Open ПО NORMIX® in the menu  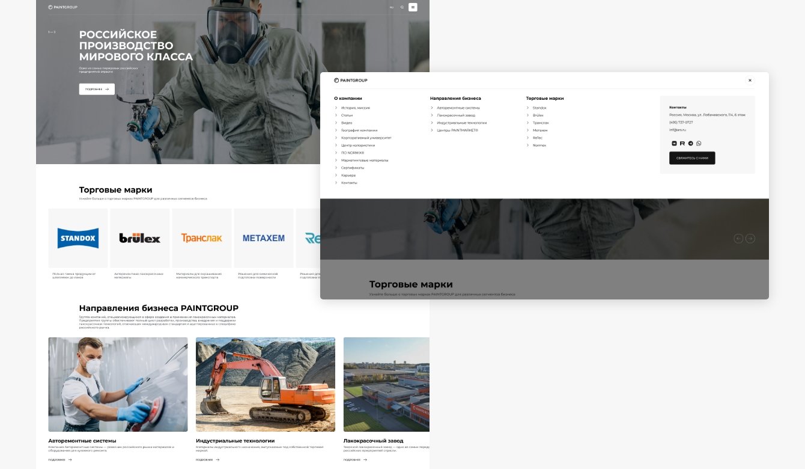[353, 153]
